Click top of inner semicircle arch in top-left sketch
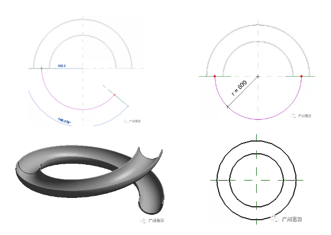Screen dimensions: 331x235 click(x=83, y=36)
